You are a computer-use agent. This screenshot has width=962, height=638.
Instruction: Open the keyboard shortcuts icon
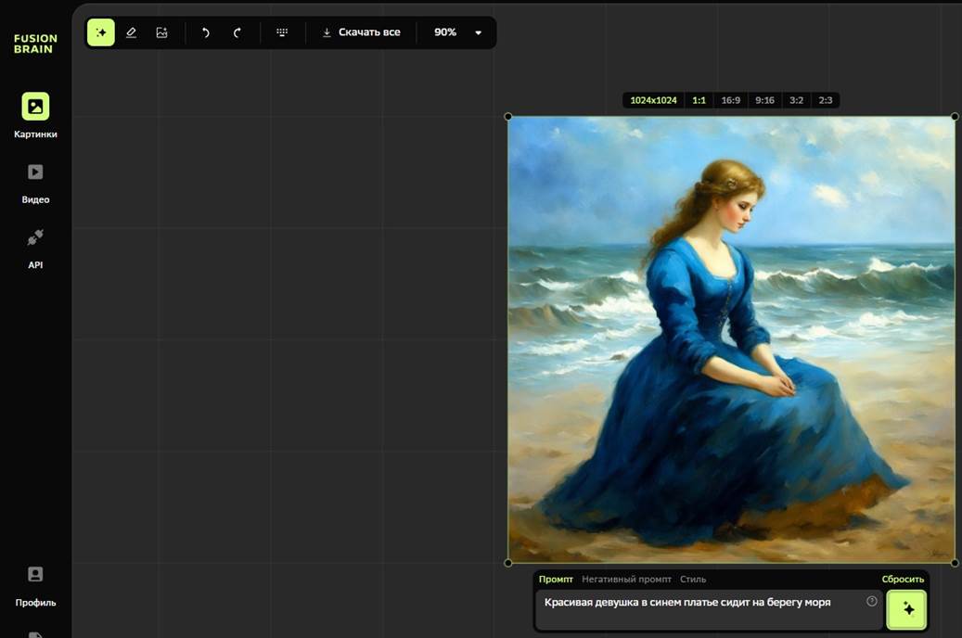(x=282, y=32)
